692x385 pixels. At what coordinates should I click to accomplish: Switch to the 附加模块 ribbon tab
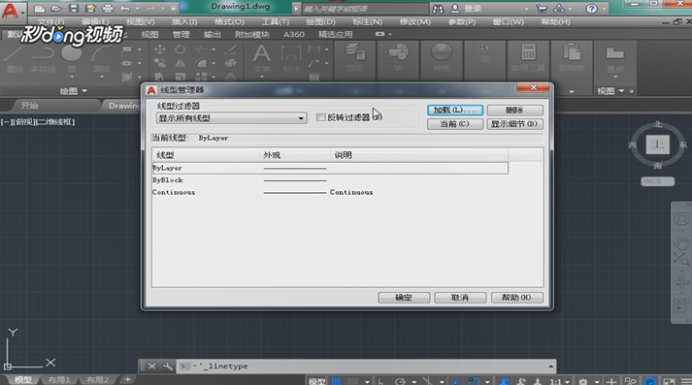click(x=252, y=34)
